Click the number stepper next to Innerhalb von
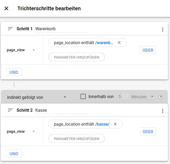170x164 pixels. pos(126,96)
